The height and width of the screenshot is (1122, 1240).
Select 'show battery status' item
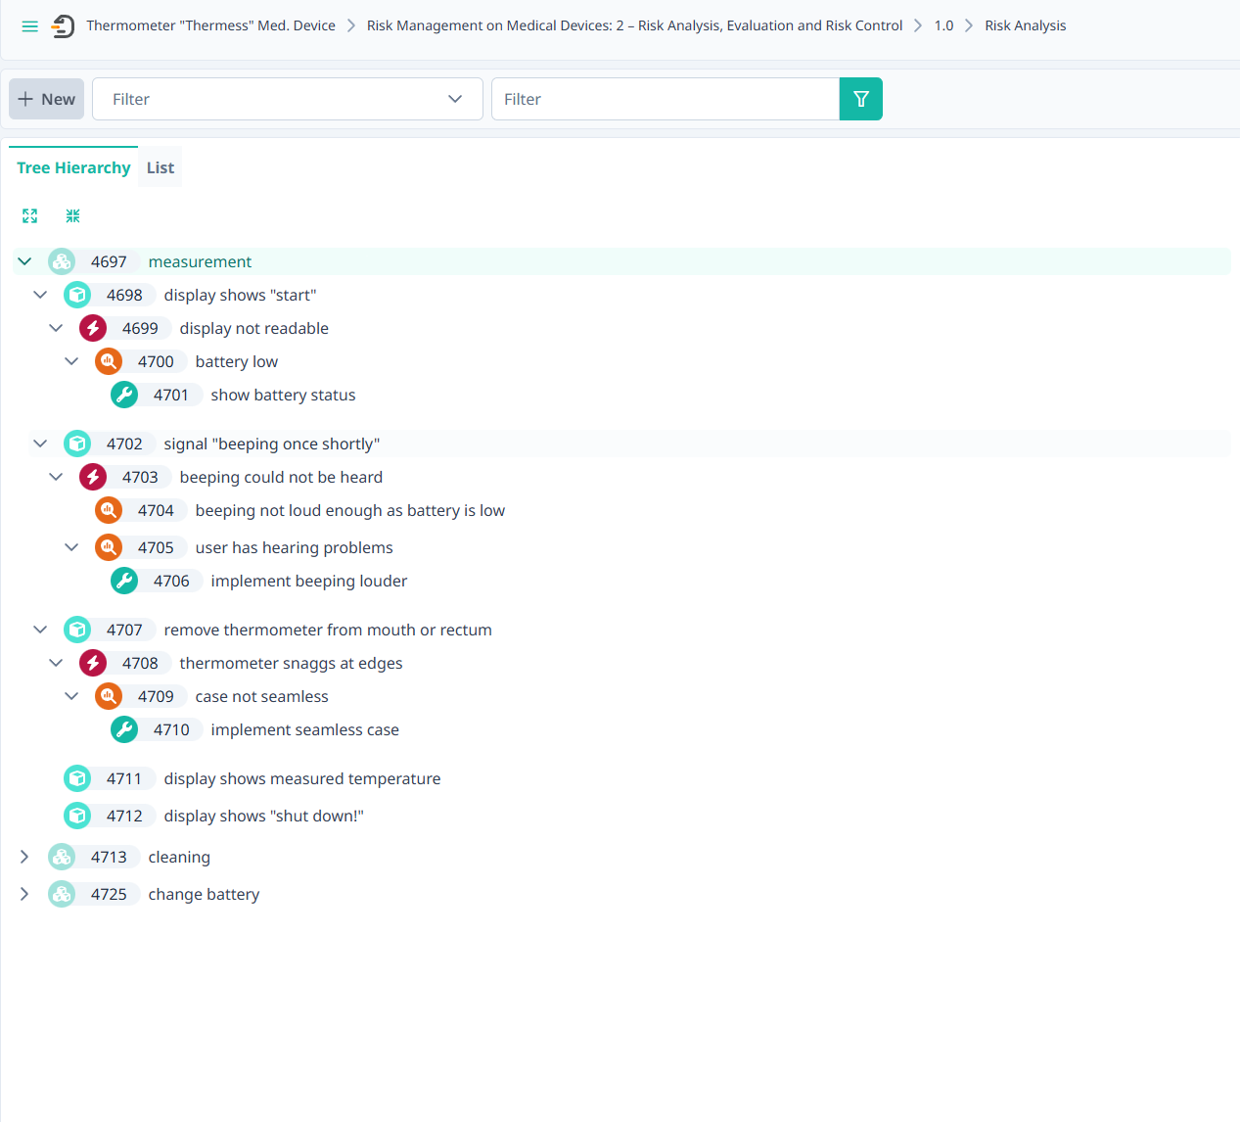[283, 395]
